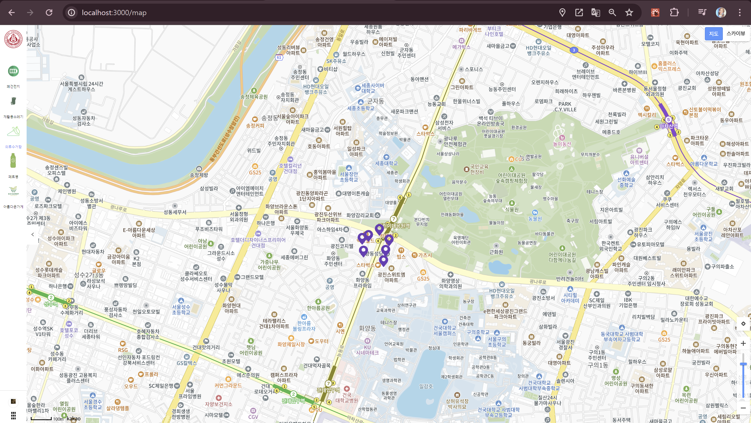
Task: Click the browser reload button
Action: pos(49,13)
